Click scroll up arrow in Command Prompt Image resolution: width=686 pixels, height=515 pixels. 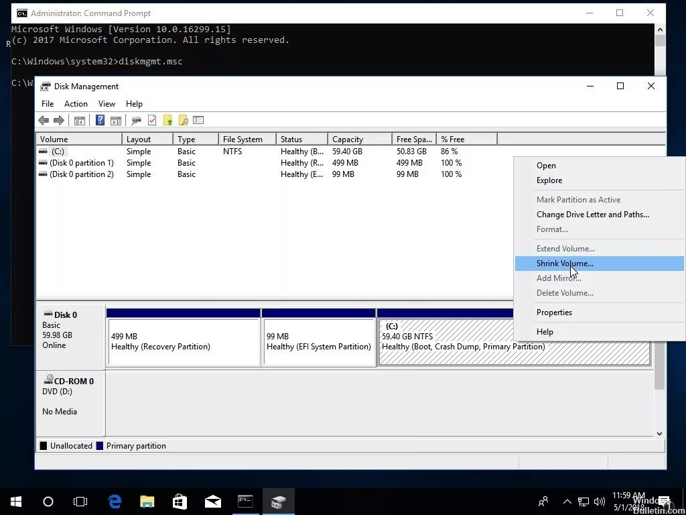[x=660, y=30]
